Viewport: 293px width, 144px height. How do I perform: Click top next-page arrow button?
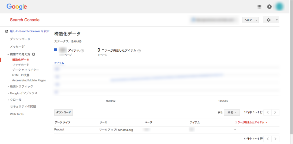pyautogui.click(x=275, y=112)
